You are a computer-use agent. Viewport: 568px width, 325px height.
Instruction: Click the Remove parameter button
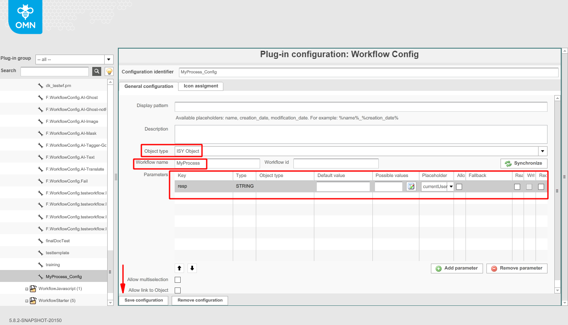(x=517, y=268)
